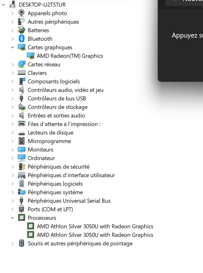Expand the Souris et autres périphériques node
The width and height of the screenshot is (203, 273).
coord(13,243)
